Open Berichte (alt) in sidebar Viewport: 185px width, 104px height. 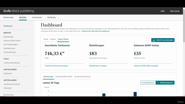coord(8,95)
